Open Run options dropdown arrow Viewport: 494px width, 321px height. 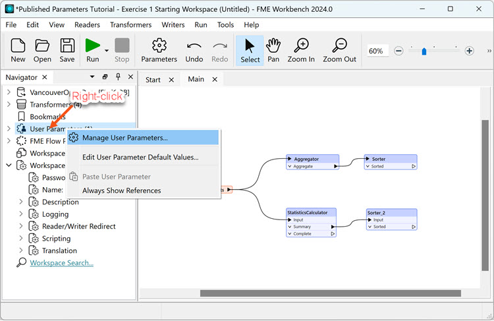[107, 51]
